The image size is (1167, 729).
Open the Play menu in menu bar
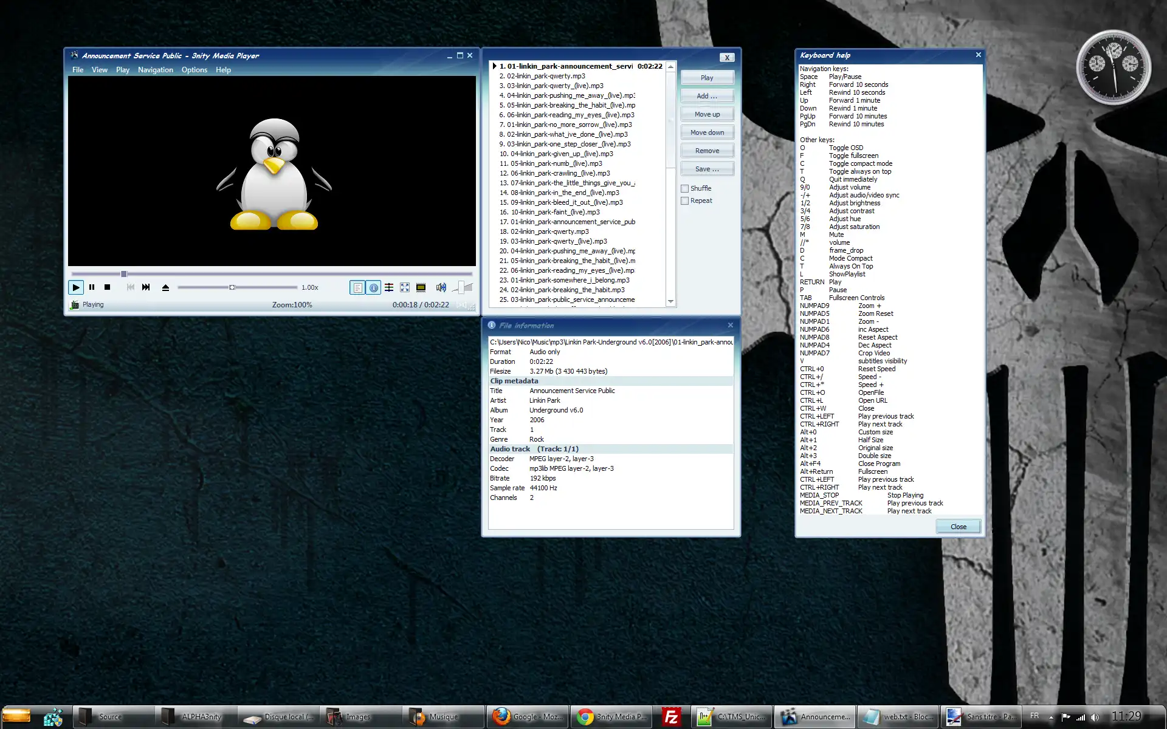(122, 69)
